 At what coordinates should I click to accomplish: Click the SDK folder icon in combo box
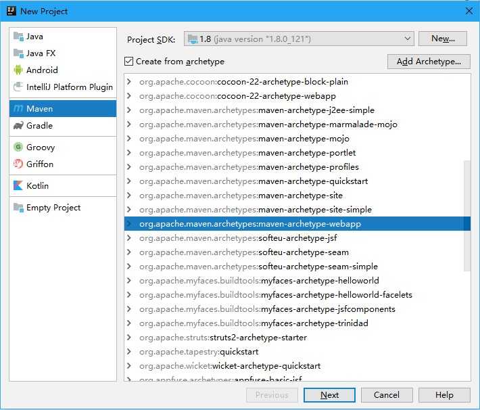click(193, 39)
